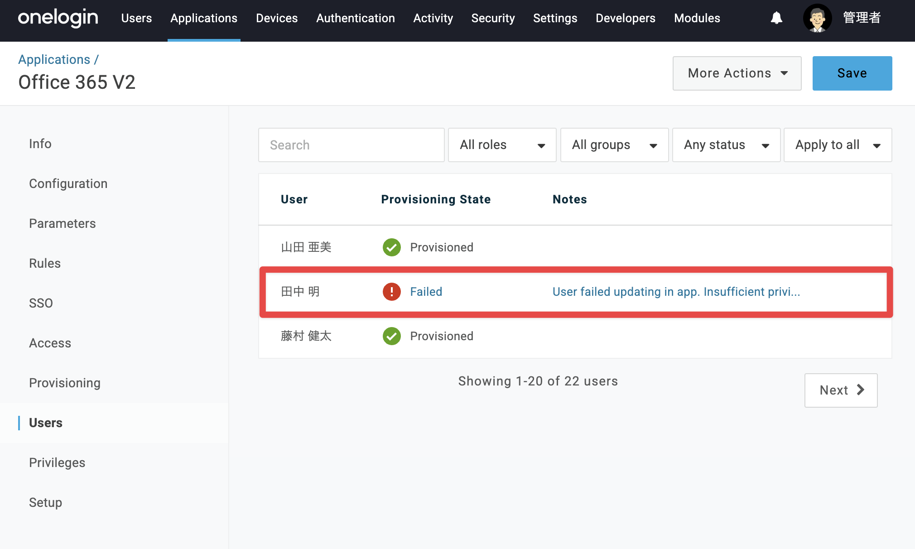Open the All groups filter dropdown
915x549 pixels.
point(614,145)
